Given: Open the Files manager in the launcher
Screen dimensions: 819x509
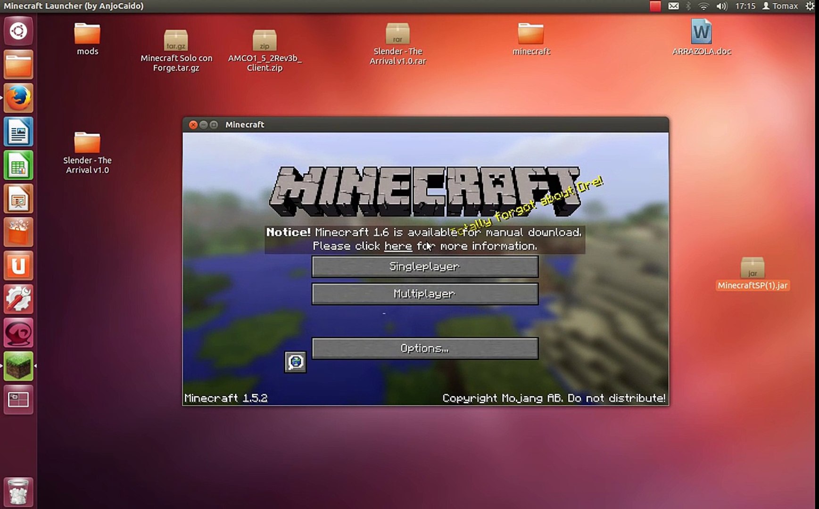Looking at the screenshot, I should tap(18, 65).
